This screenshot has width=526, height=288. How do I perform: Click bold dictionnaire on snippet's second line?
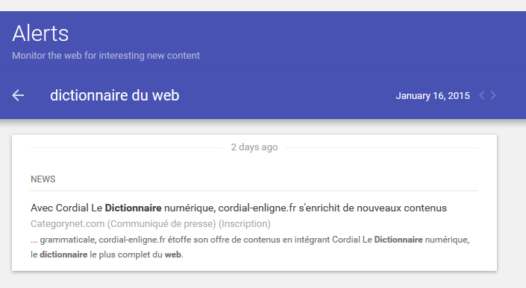point(63,255)
